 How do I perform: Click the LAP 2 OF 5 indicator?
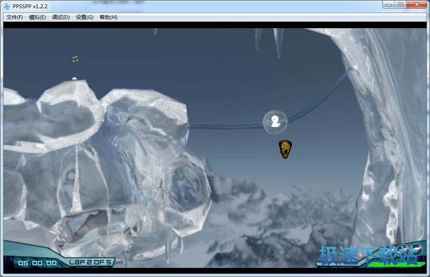[90, 262]
